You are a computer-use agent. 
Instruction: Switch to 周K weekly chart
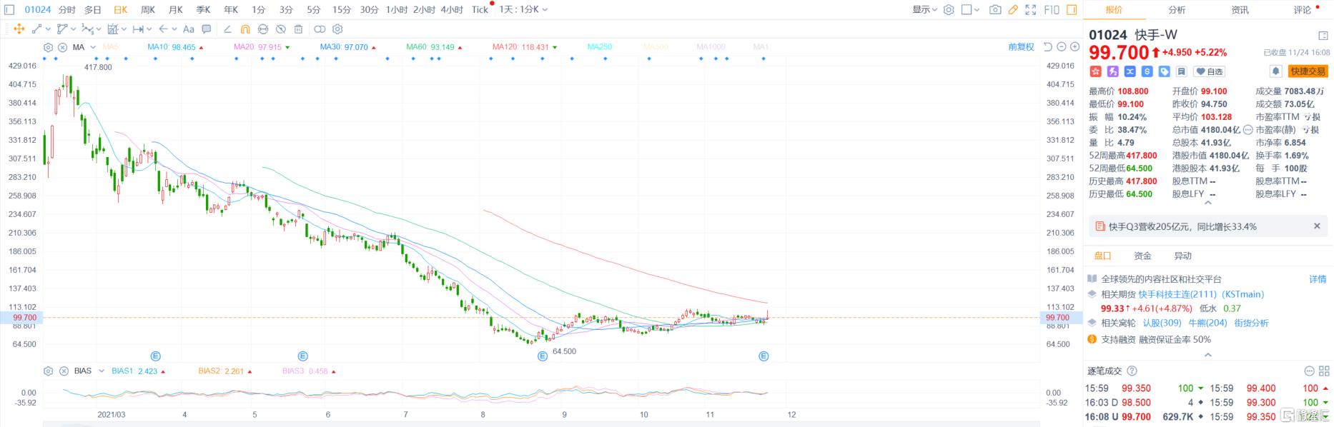click(x=148, y=10)
